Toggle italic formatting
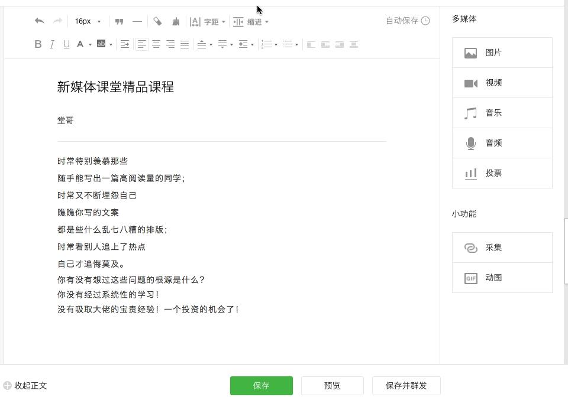 point(51,44)
